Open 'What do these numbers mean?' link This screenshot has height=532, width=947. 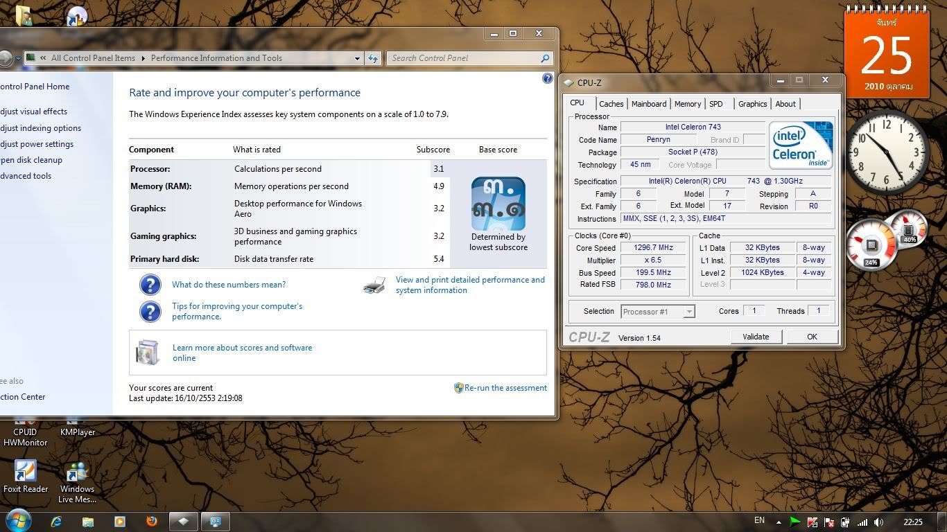pos(229,285)
